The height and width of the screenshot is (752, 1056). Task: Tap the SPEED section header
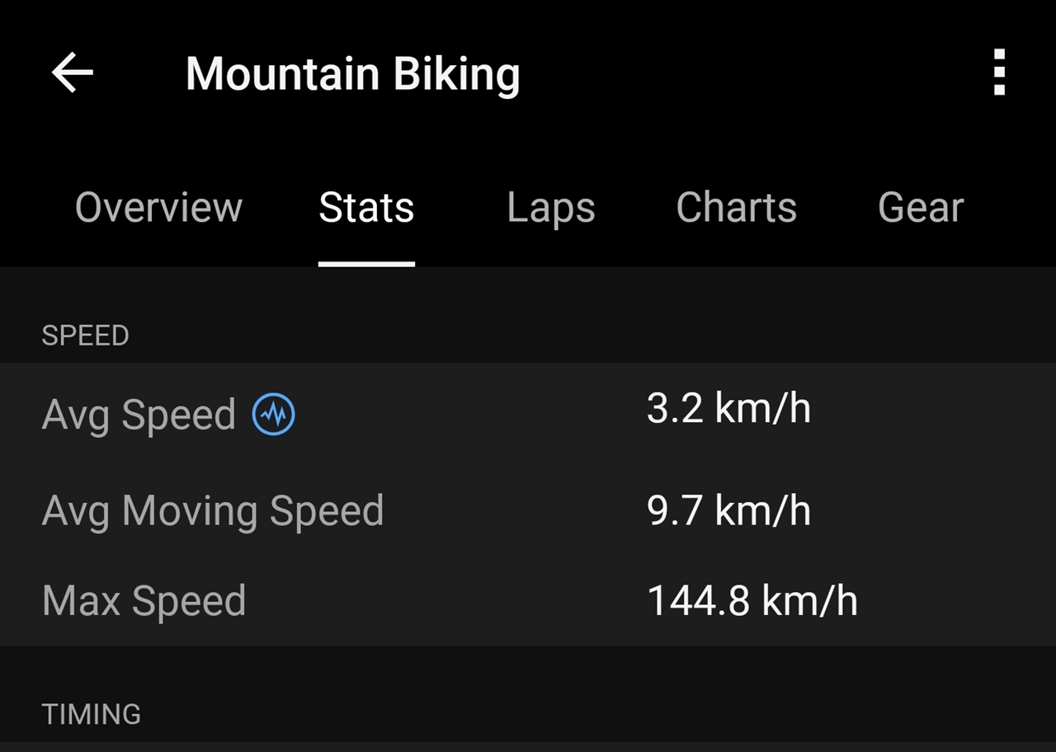point(85,336)
